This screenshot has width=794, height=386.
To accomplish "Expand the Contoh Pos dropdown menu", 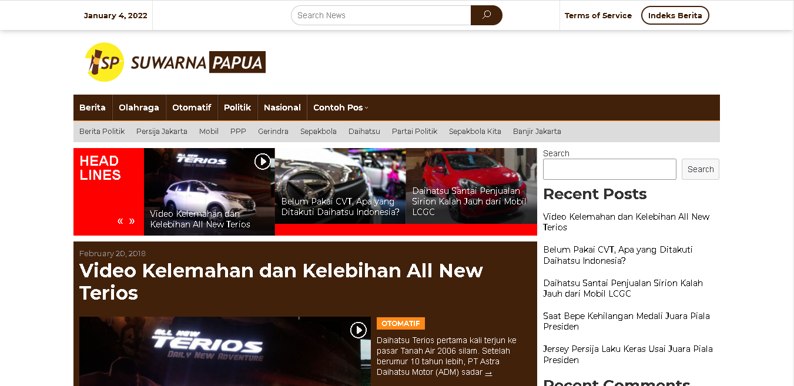I will click(x=341, y=108).
